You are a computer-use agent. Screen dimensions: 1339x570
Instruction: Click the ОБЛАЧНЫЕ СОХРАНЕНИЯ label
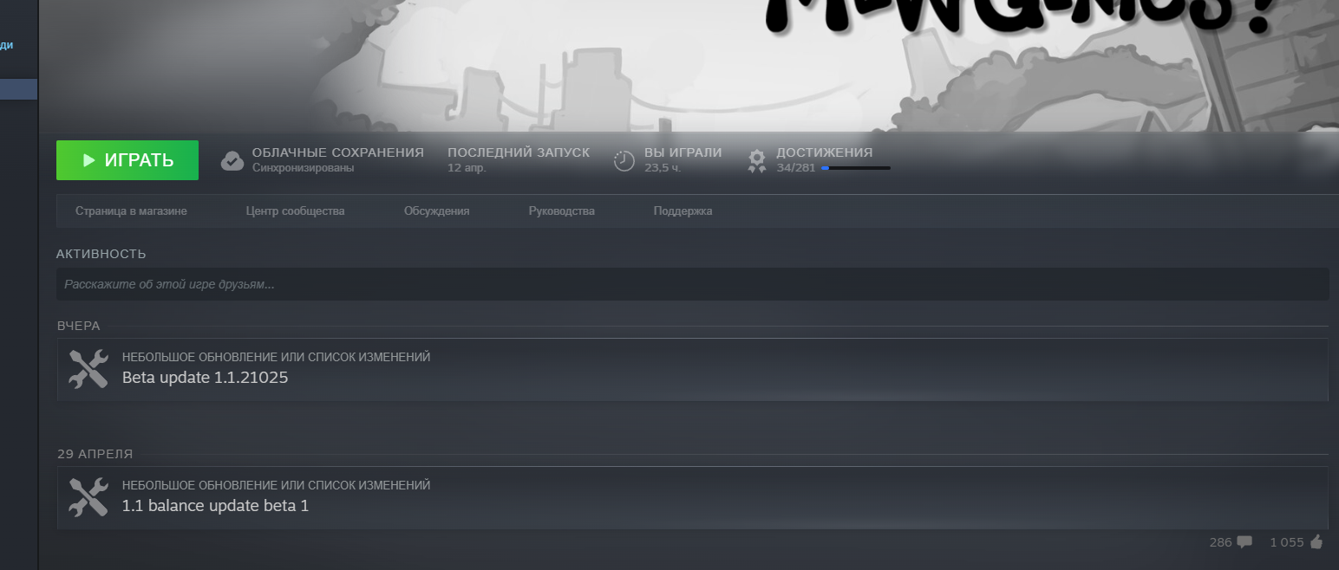(338, 152)
